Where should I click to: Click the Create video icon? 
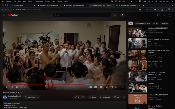point(158,15)
